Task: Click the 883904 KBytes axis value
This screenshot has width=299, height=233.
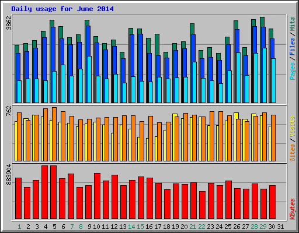Action: click(x=9, y=175)
